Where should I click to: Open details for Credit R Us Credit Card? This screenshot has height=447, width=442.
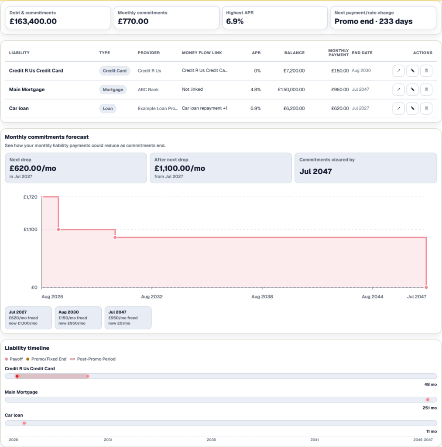398,71
